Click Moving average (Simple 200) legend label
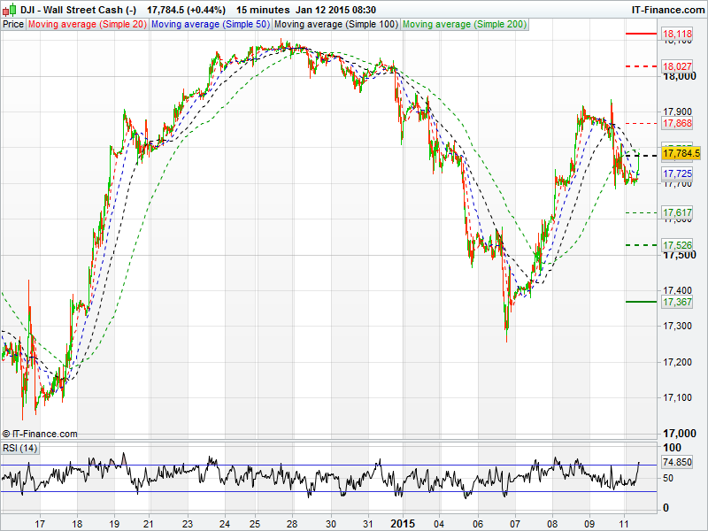Image resolution: width=708 pixels, height=531 pixels. click(464, 24)
